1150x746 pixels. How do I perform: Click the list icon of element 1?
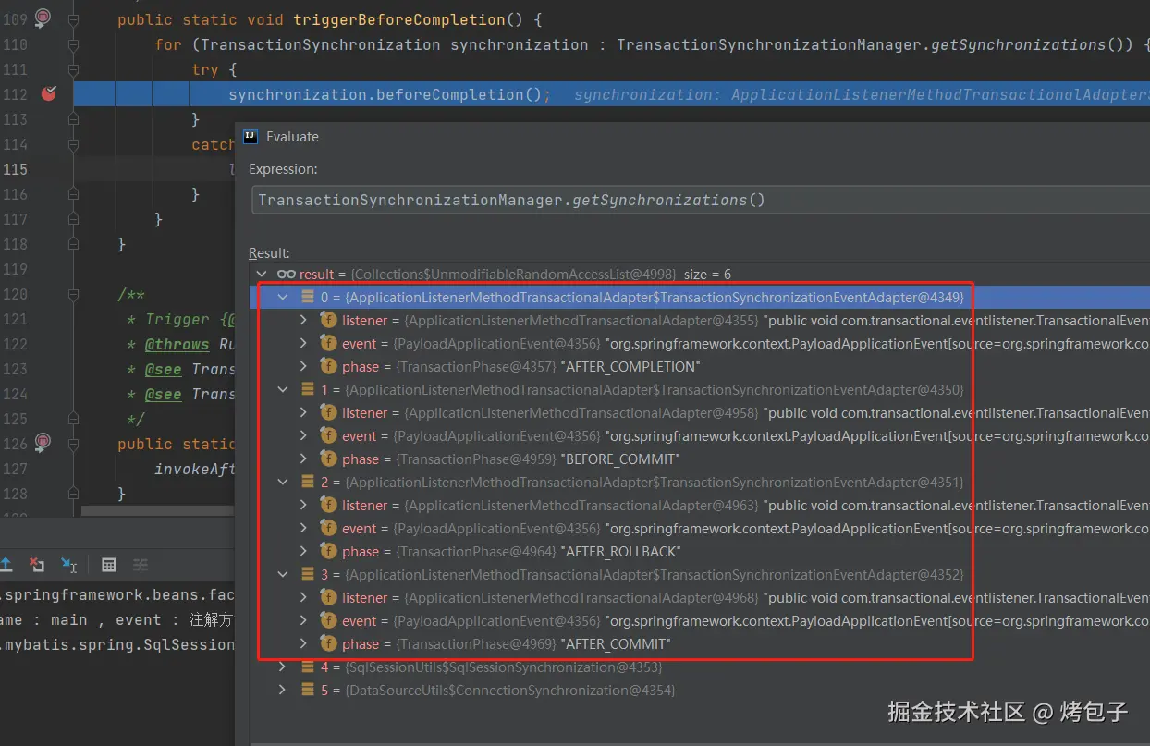pyautogui.click(x=308, y=390)
